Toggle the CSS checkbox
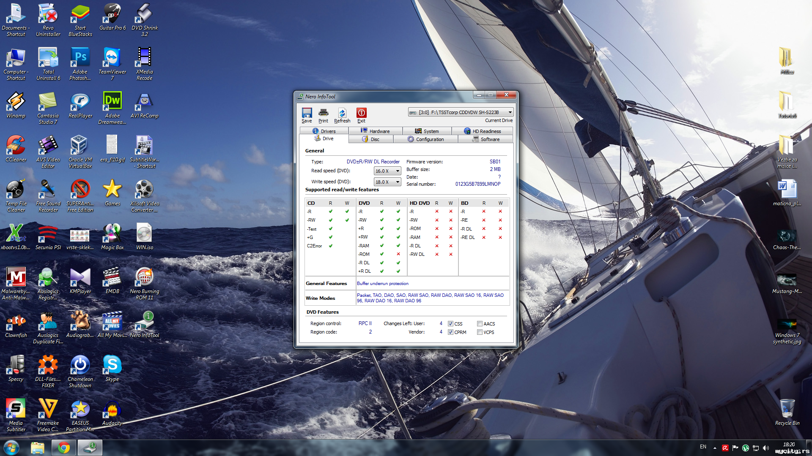 [450, 324]
